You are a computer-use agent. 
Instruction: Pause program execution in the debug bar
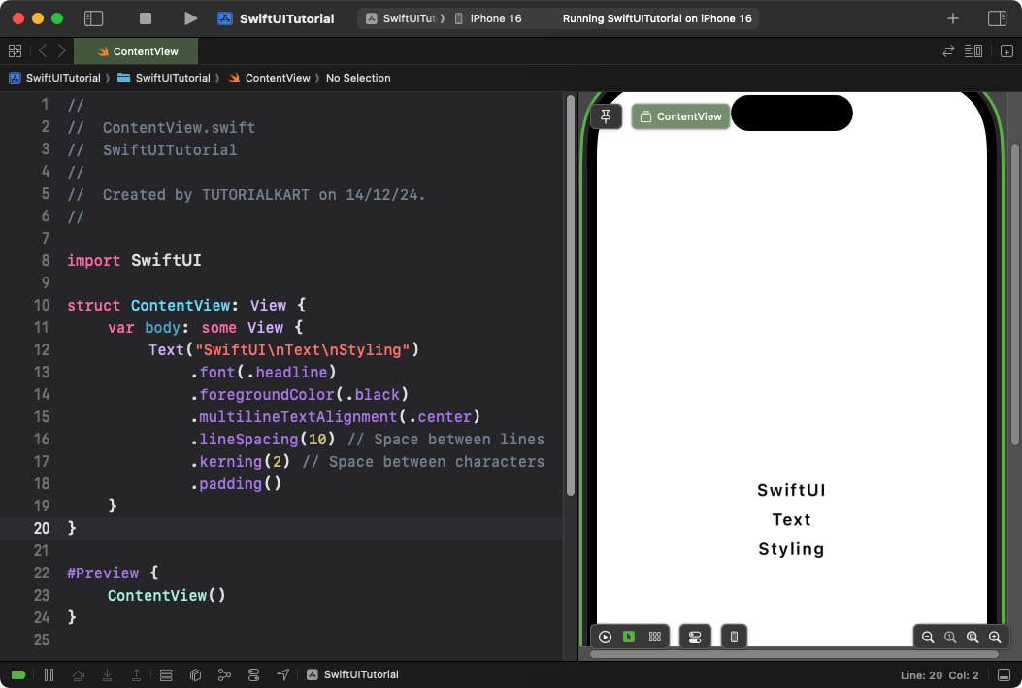click(x=49, y=675)
